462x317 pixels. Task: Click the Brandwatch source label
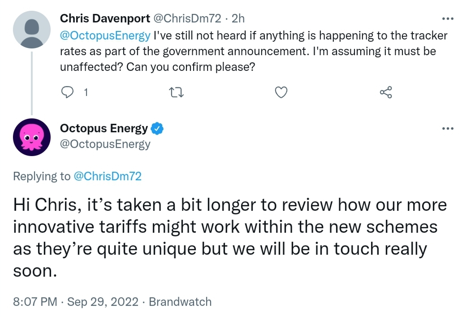[x=180, y=302]
